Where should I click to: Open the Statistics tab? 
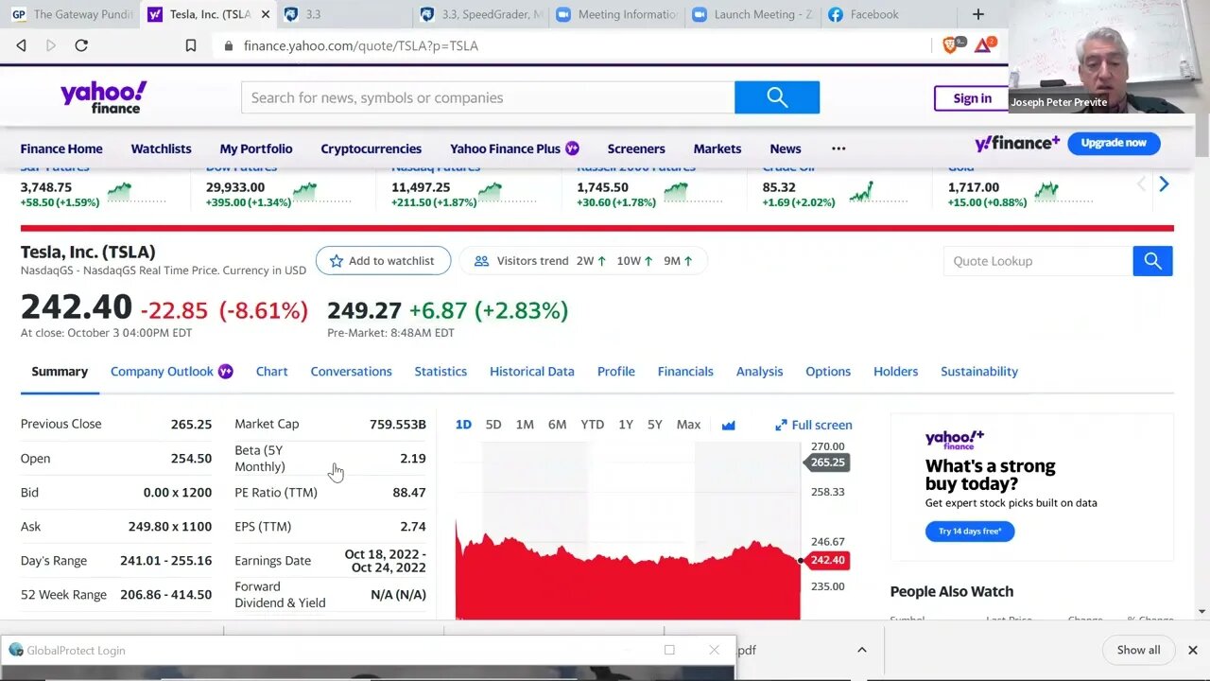coord(441,372)
